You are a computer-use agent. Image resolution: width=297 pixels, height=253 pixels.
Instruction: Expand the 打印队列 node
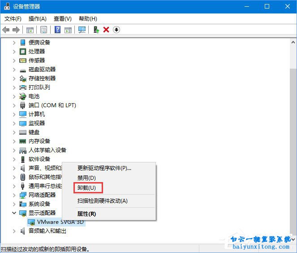[14, 87]
